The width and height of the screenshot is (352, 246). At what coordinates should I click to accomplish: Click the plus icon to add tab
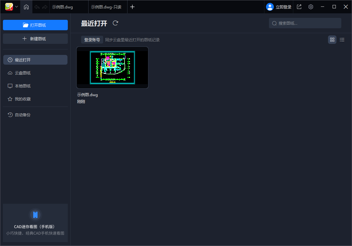(132, 7)
